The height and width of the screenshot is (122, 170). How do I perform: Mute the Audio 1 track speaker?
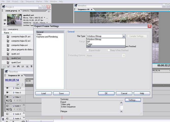pyautogui.click(x=7, y=106)
